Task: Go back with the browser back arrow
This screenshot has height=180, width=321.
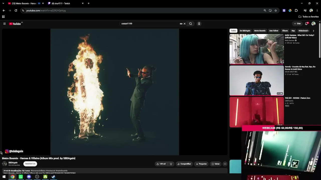Action: click(4, 10)
